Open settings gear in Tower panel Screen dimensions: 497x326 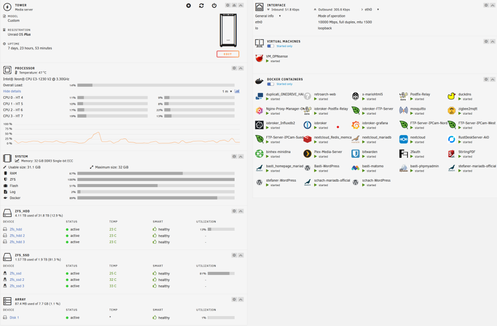228,5
